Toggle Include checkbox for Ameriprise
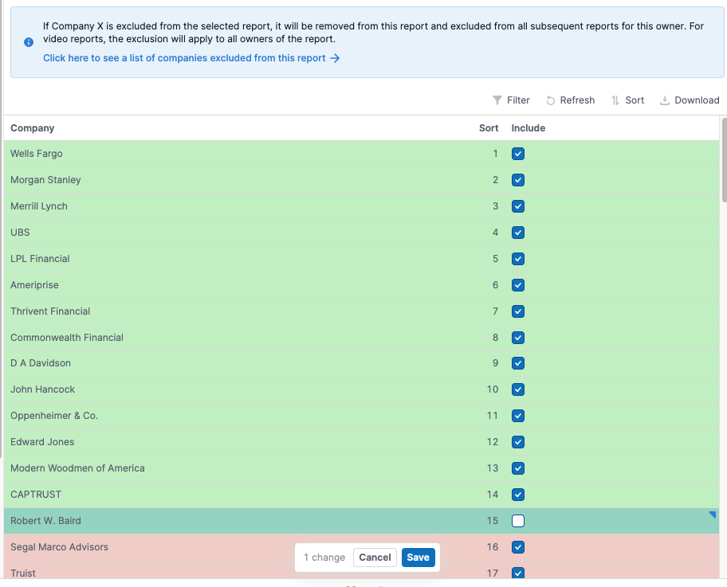Screen dimensions: 727x587 click(518, 285)
